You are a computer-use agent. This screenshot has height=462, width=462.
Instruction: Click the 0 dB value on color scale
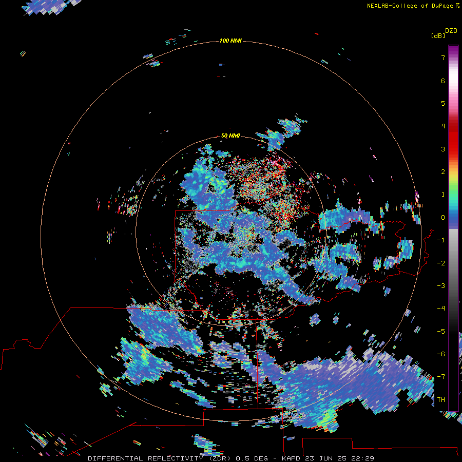coord(443,218)
